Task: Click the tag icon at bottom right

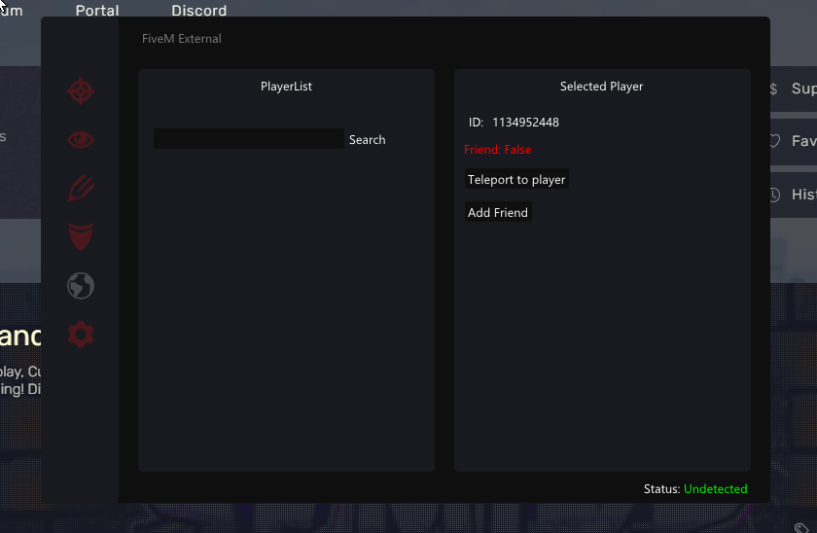Action: pos(801,528)
